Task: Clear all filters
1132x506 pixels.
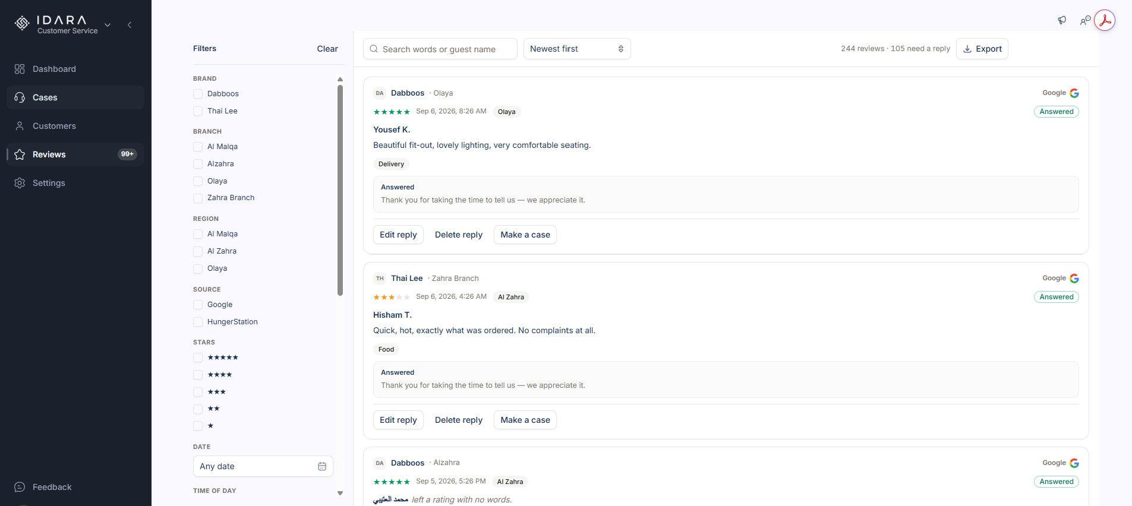Action: click(x=327, y=49)
